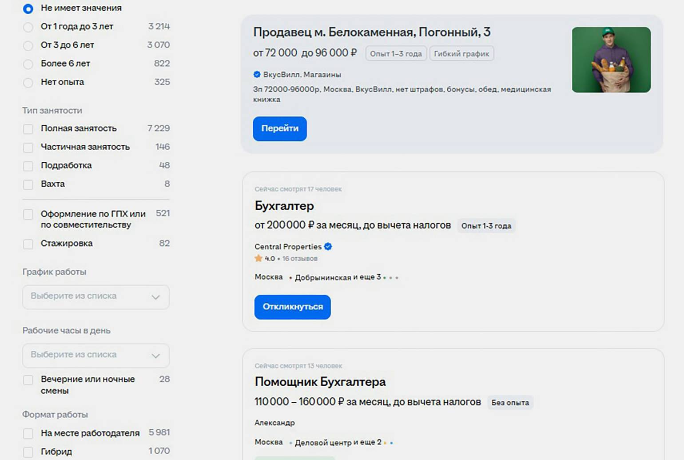This screenshot has height=460, width=684.
Task: Click the 'Перейти' button on the ВкусВилл ad
Action: click(x=279, y=128)
